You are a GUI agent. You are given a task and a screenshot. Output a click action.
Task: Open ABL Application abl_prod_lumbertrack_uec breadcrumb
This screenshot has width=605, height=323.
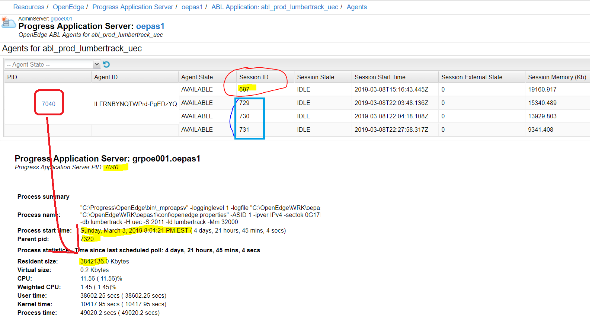coord(275,7)
